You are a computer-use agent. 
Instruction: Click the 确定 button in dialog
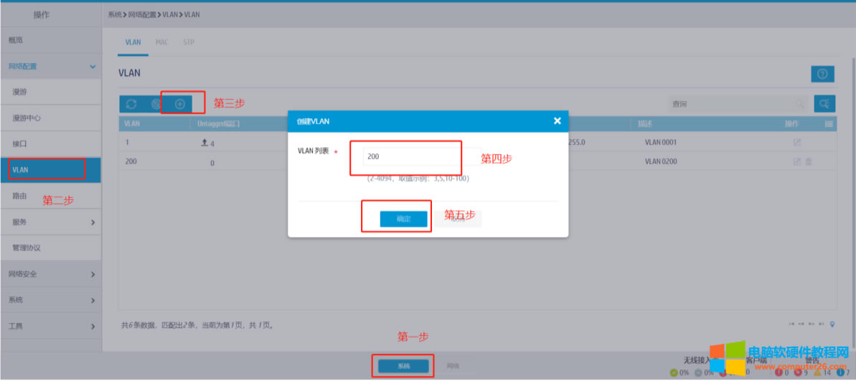click(x=404, y=219)
